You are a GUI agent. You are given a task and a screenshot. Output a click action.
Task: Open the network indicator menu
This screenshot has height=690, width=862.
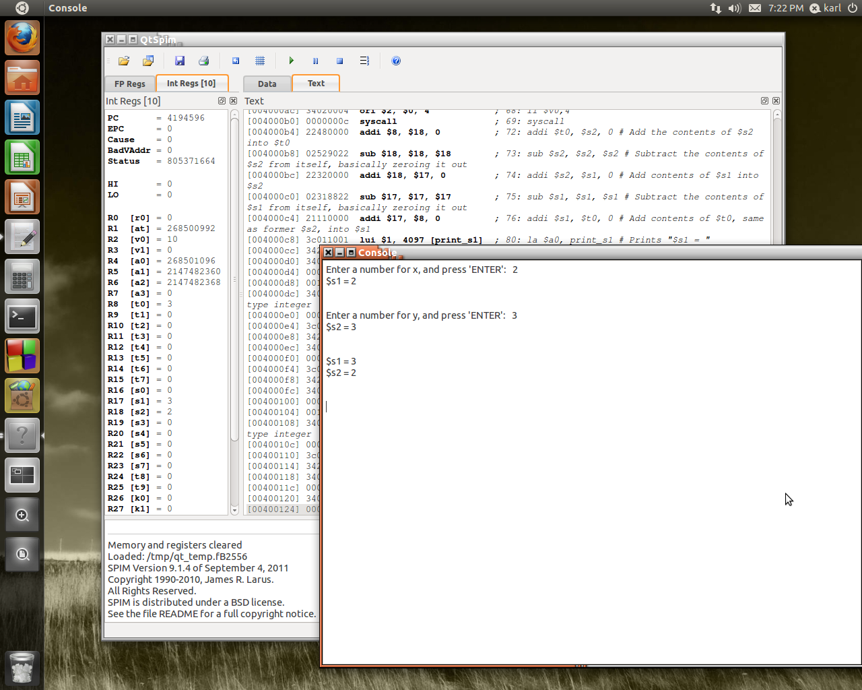coord(715,8)
